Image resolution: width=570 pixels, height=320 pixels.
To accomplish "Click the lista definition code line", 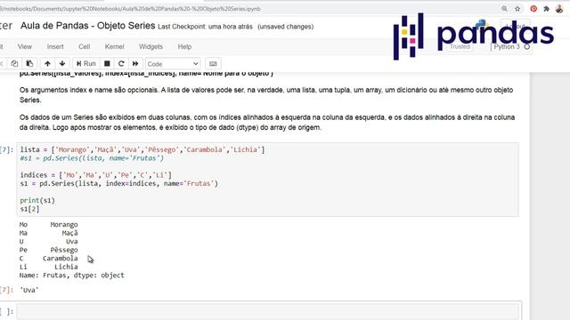I will click(142, 149).
